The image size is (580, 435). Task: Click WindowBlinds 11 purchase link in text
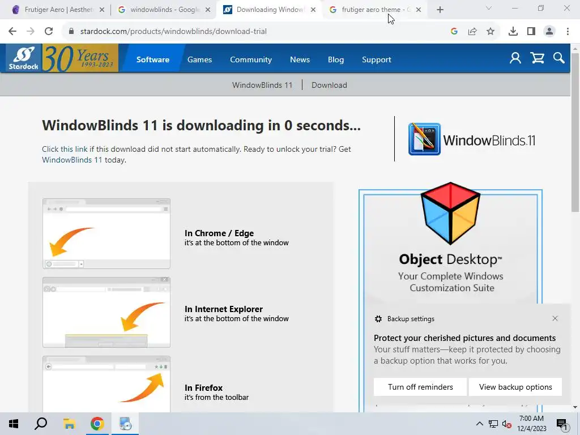(72, 160)
